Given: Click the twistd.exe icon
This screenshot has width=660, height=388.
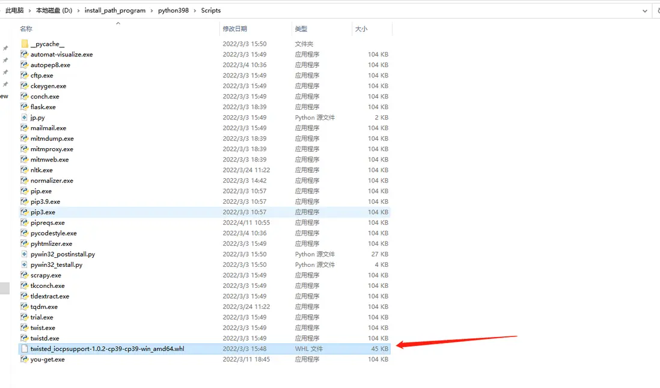Looking at the screenshot, I should [25, 338].
